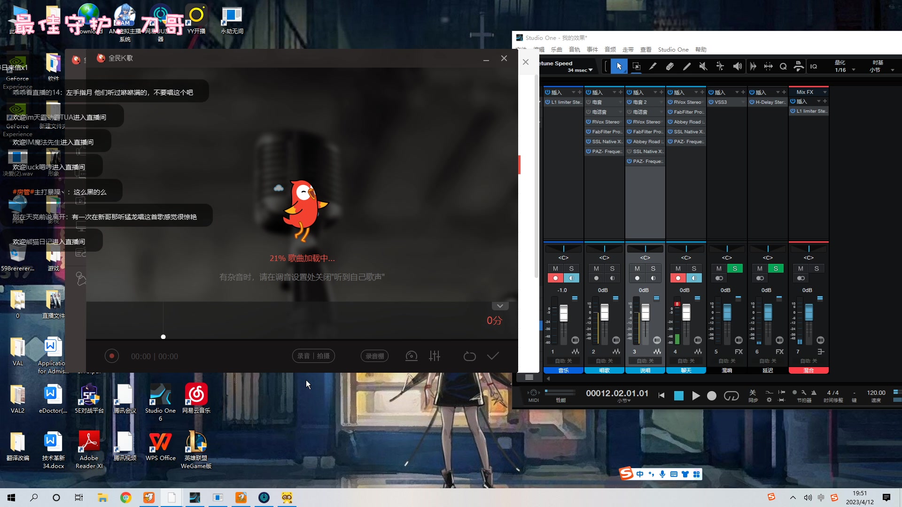The image size is (902, 507).
Task: Mute channel 2 唱歌
Action: click(x=596, y=269)
